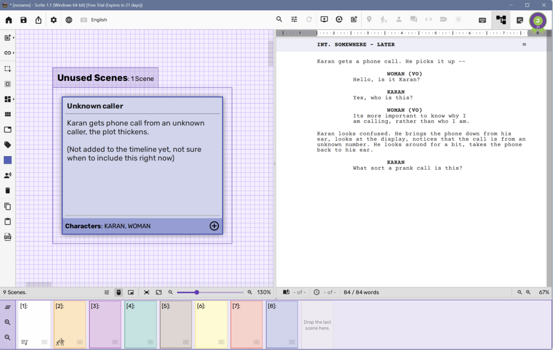Click the plus button beside Characters
Screen dimensions: 553x350
214,226
